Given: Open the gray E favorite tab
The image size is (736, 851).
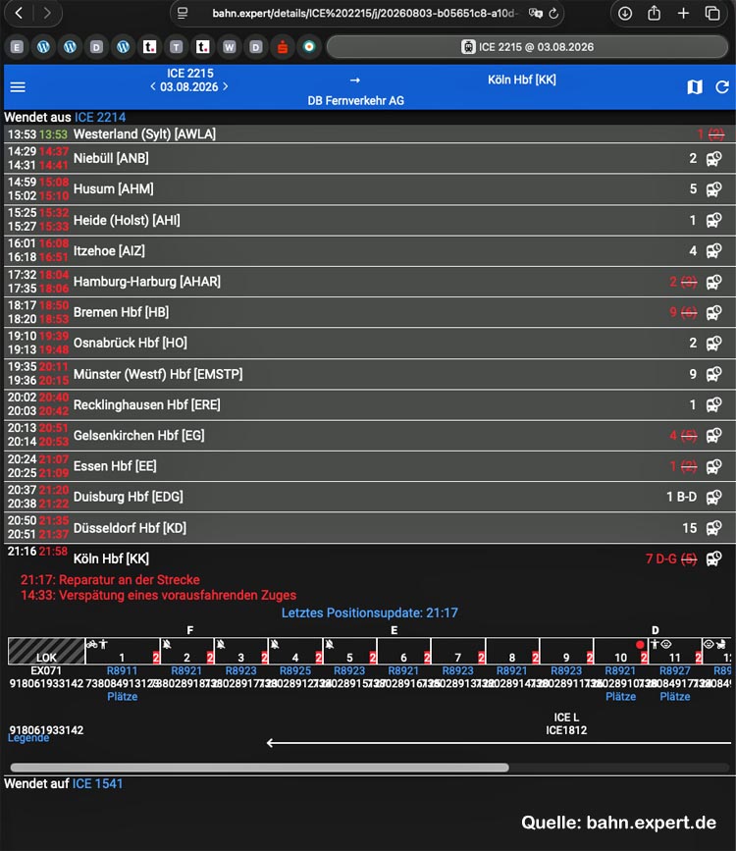Looking at the screenshot, I should (17, 47).
